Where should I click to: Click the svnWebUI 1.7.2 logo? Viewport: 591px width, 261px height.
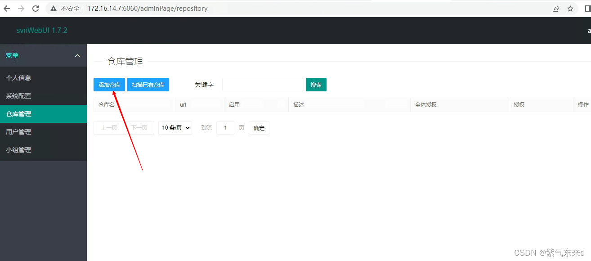coord(41,30)
